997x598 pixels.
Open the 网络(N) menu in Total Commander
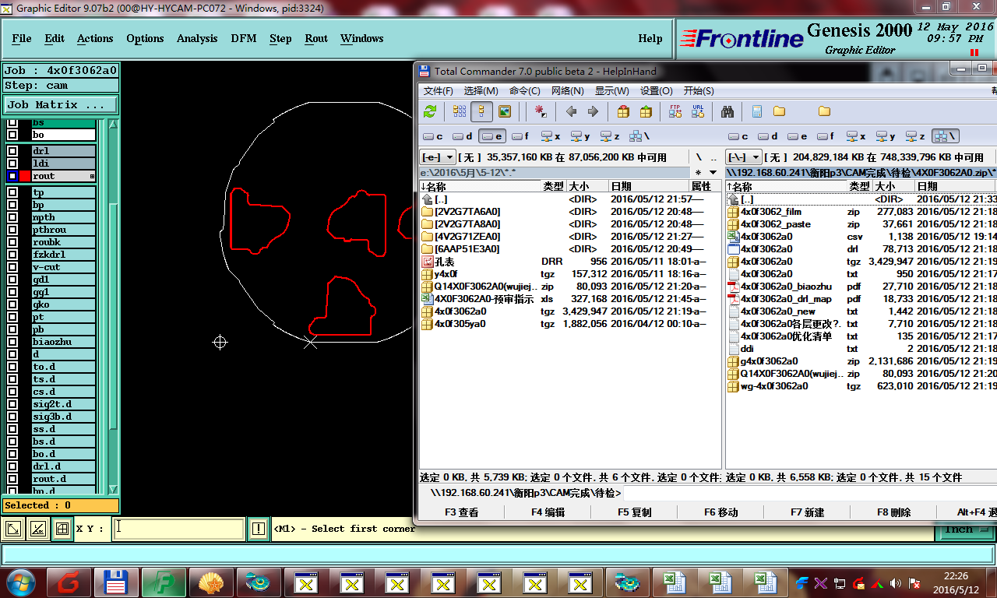coord(568,91)
